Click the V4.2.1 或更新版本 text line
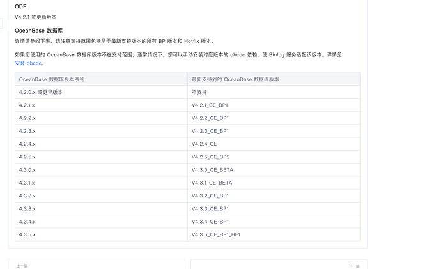441x269 pixels. 35,17
